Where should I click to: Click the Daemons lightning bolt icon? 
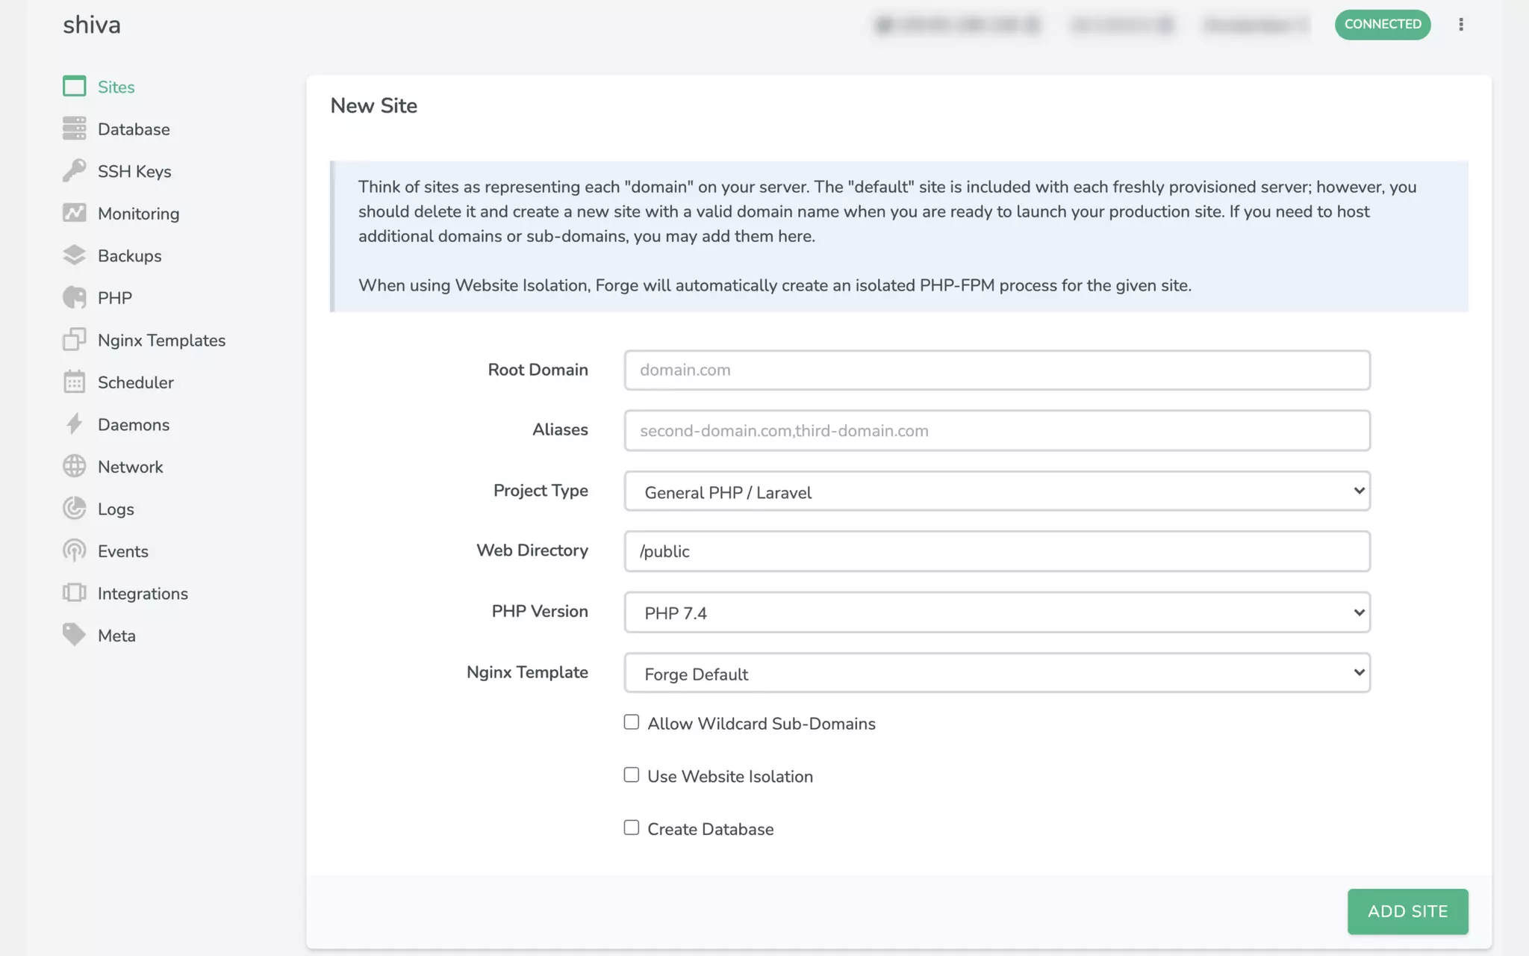click(x=74, y=424)
